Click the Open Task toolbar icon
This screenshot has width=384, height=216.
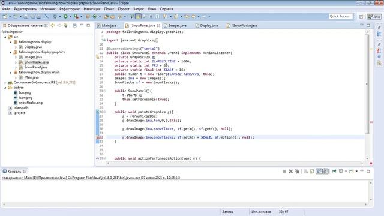click(112, 16)
